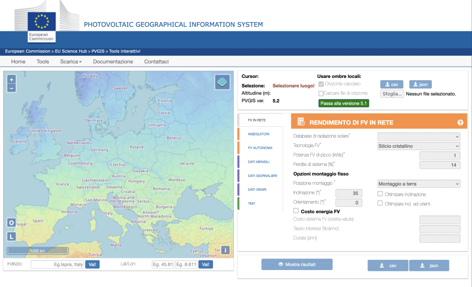Image resolution: width=472 pixels, height=287 pixels.
Task: Click the latitude input field (Eg. 45.81)
Action: click(163, 264)
